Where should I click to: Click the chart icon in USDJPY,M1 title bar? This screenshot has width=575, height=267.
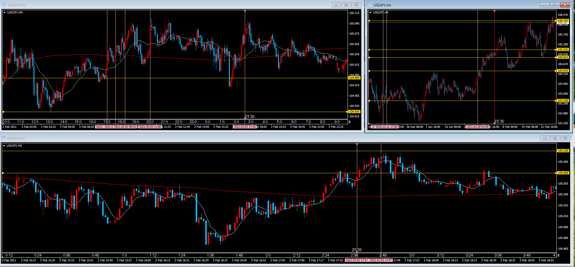[x=4, y=138]
